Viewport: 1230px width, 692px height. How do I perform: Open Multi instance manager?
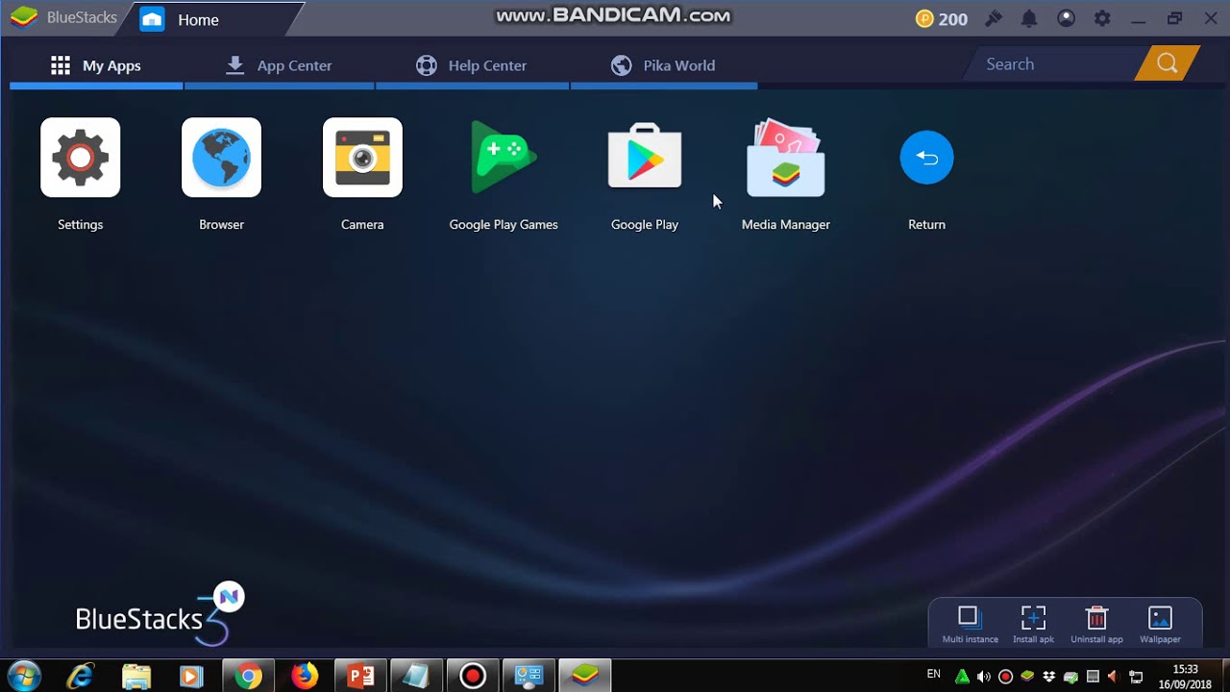point(970,625)
